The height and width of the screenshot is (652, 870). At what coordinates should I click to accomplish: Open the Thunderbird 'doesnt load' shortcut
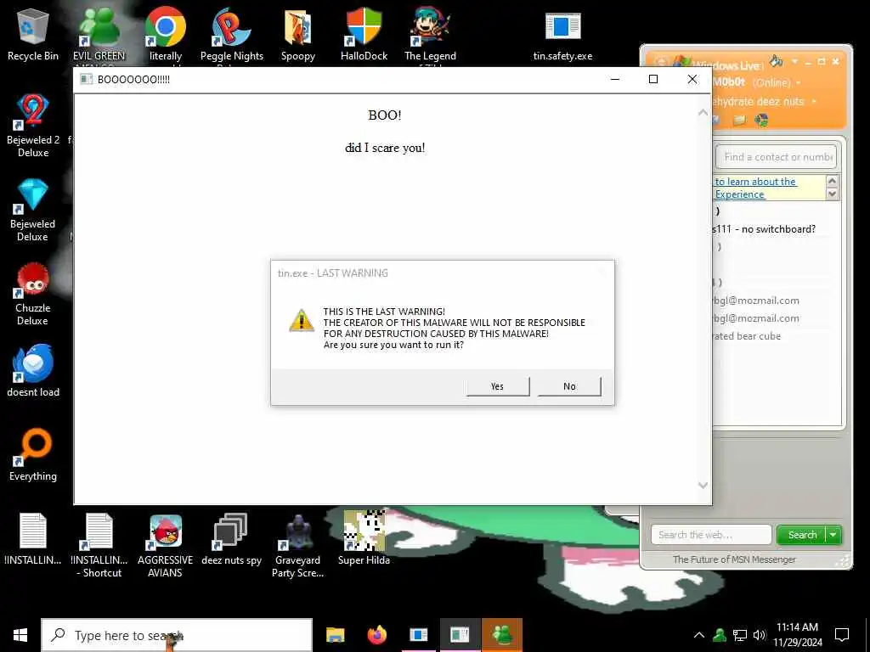pos(33,370)
